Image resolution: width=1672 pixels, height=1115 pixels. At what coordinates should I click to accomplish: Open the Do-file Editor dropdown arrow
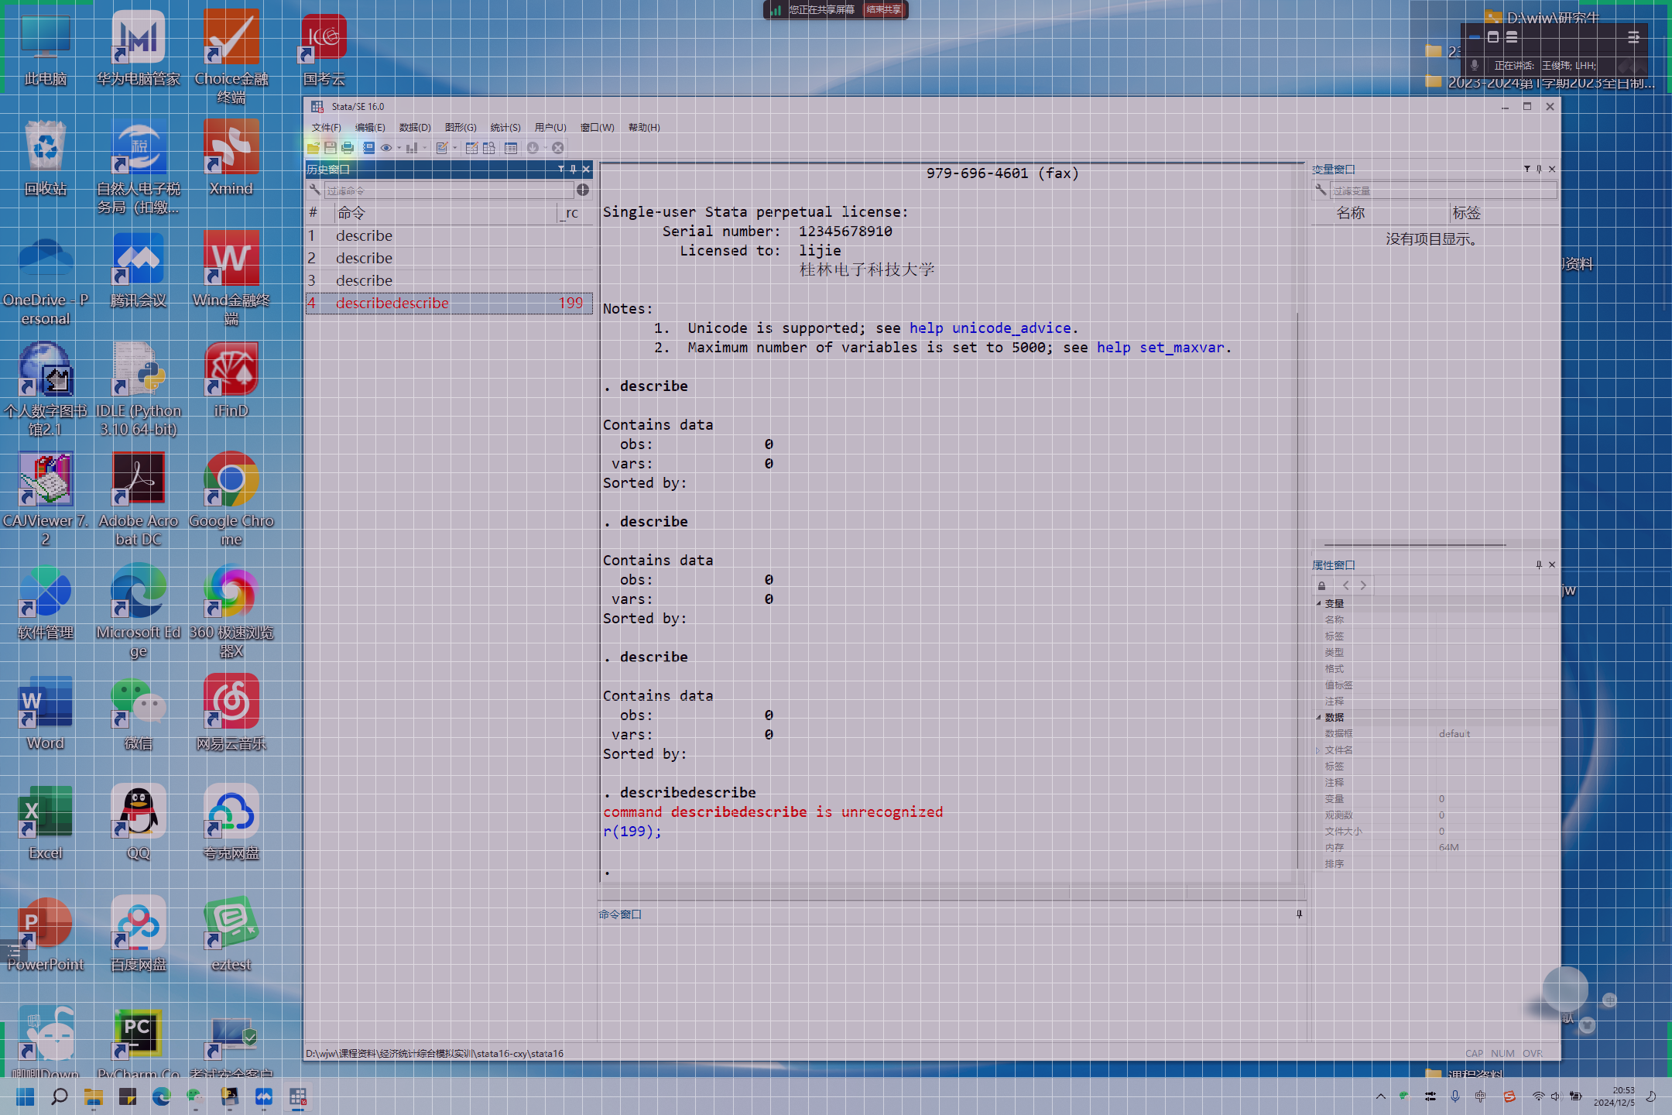455,148
